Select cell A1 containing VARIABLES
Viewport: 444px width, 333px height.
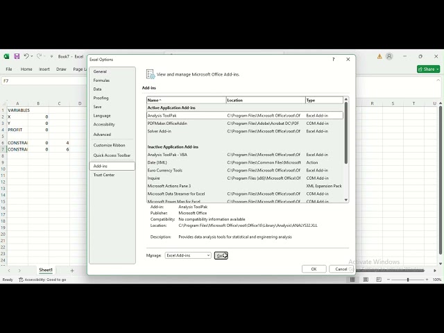pos(17,110)
